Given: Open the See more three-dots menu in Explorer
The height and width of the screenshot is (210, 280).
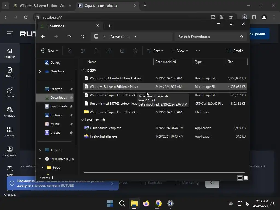Looking at the screenshot, I should click(x=198, y=51).
